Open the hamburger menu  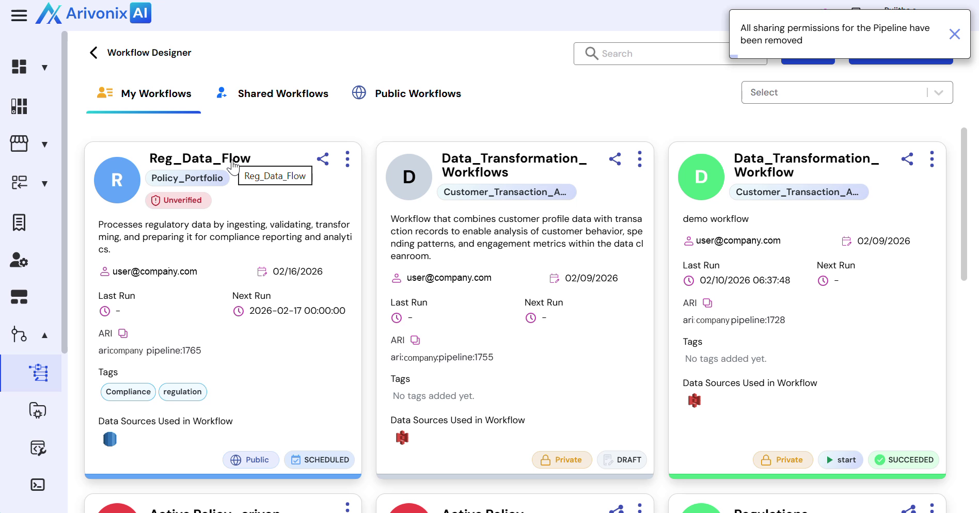[x=19, y=15]
